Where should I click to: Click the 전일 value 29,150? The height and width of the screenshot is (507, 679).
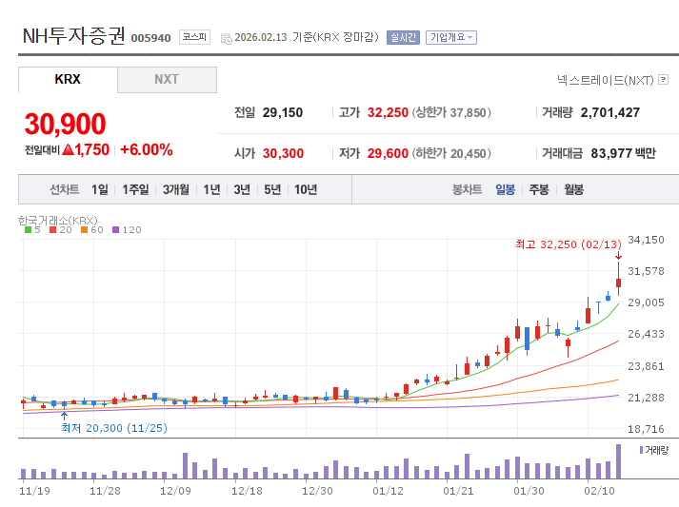(282, 112)
